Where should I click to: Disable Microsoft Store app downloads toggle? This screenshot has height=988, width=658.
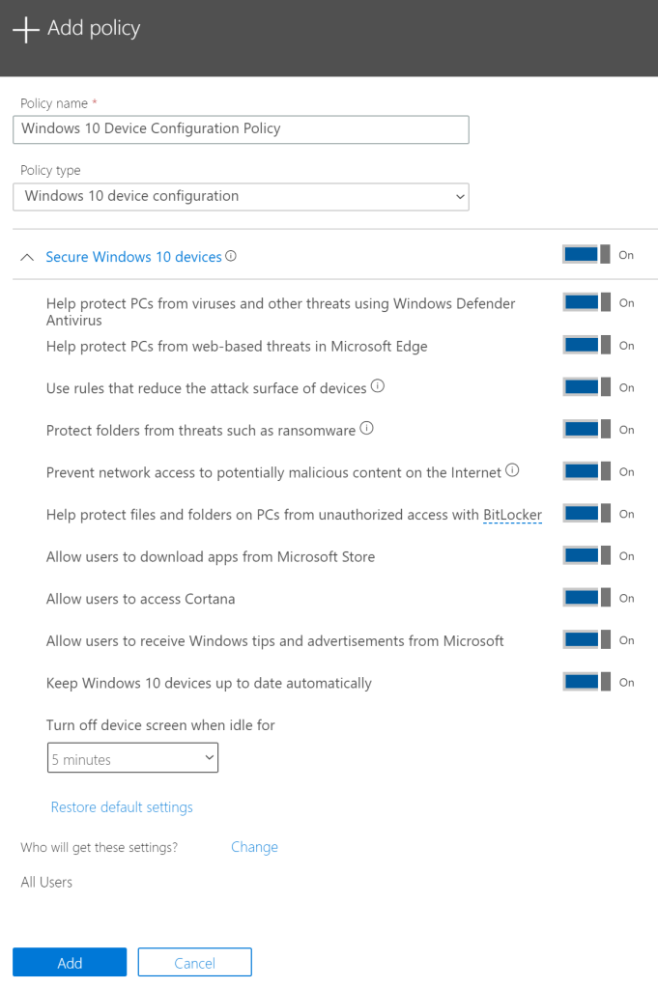(x=586, y=556)
